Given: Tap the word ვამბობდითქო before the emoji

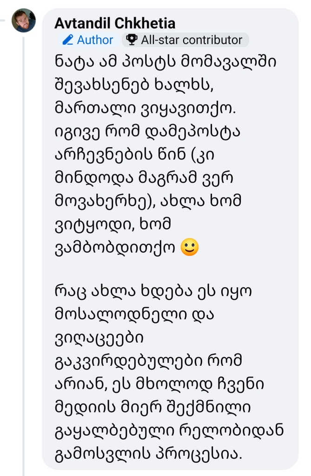Looking at the screenshot, I should click(115, 248).
